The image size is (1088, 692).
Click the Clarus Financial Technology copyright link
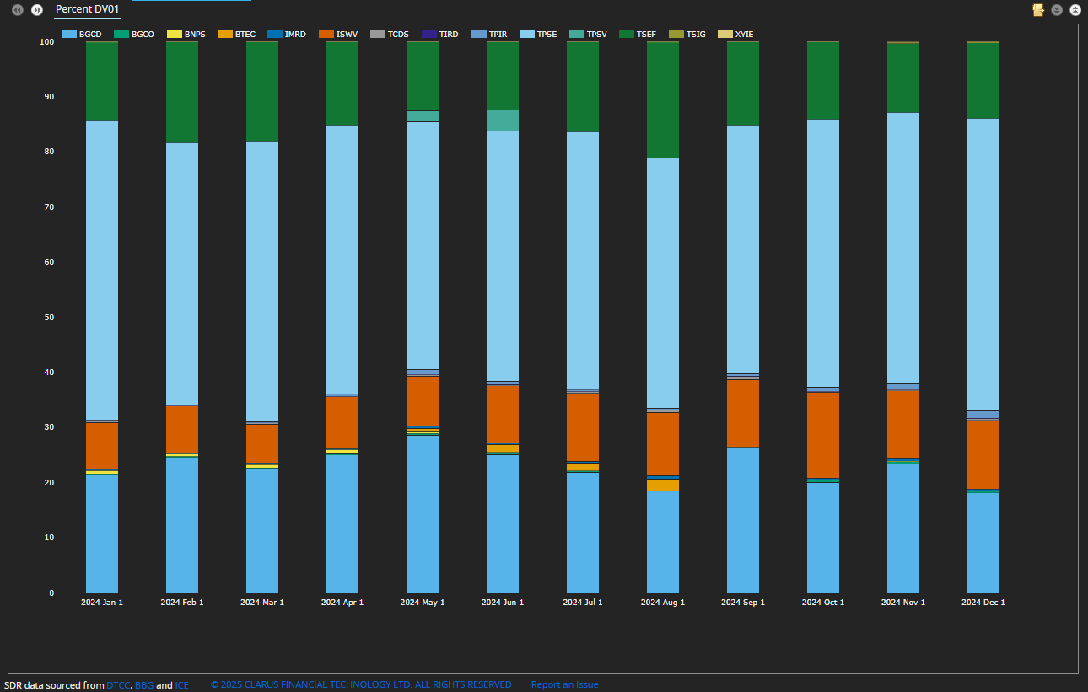361,684
